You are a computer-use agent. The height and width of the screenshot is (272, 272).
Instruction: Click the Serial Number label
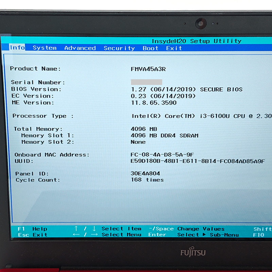point(38,82)
